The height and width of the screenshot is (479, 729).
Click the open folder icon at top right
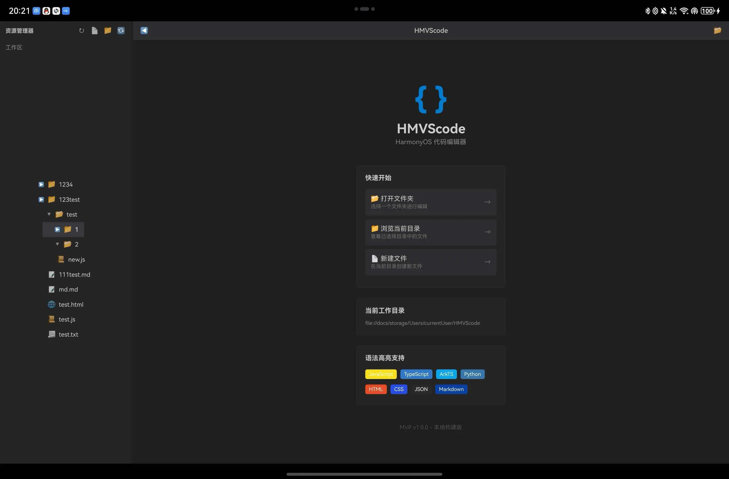(717, 31)
